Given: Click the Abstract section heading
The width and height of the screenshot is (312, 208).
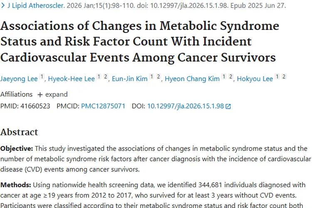Looking at the screenshot, I should [19, 132].
